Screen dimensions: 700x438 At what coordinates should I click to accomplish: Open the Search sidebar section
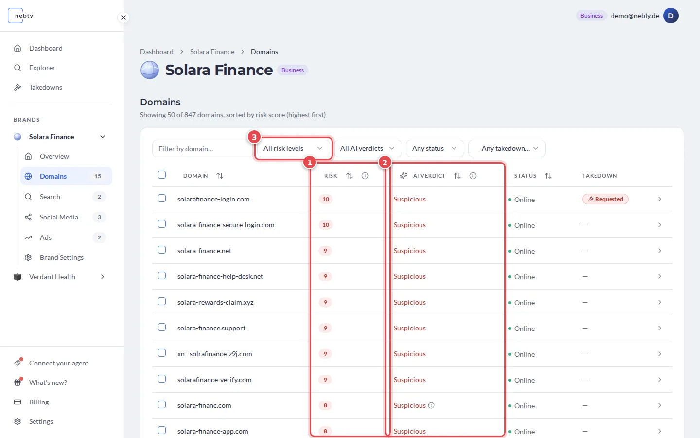[66, 197]
